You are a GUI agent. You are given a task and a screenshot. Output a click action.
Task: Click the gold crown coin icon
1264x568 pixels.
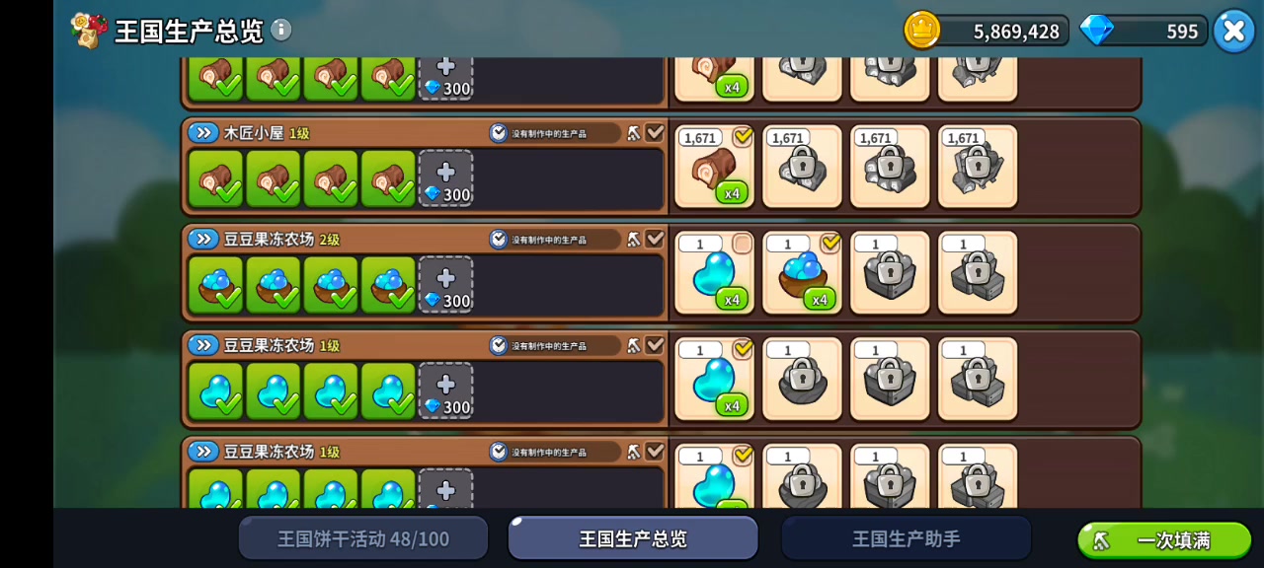[922, 30]
